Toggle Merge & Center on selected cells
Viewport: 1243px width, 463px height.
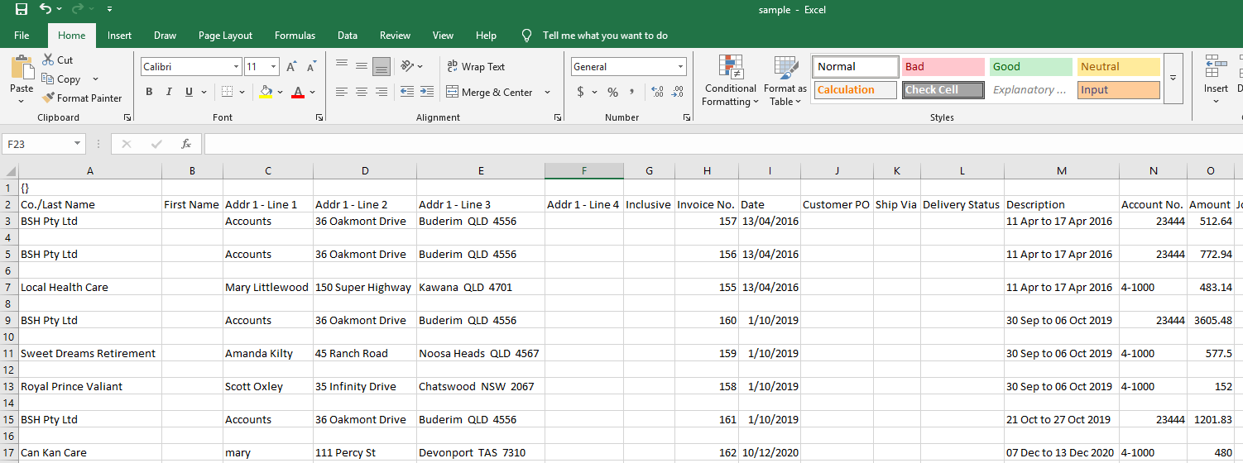489,92
